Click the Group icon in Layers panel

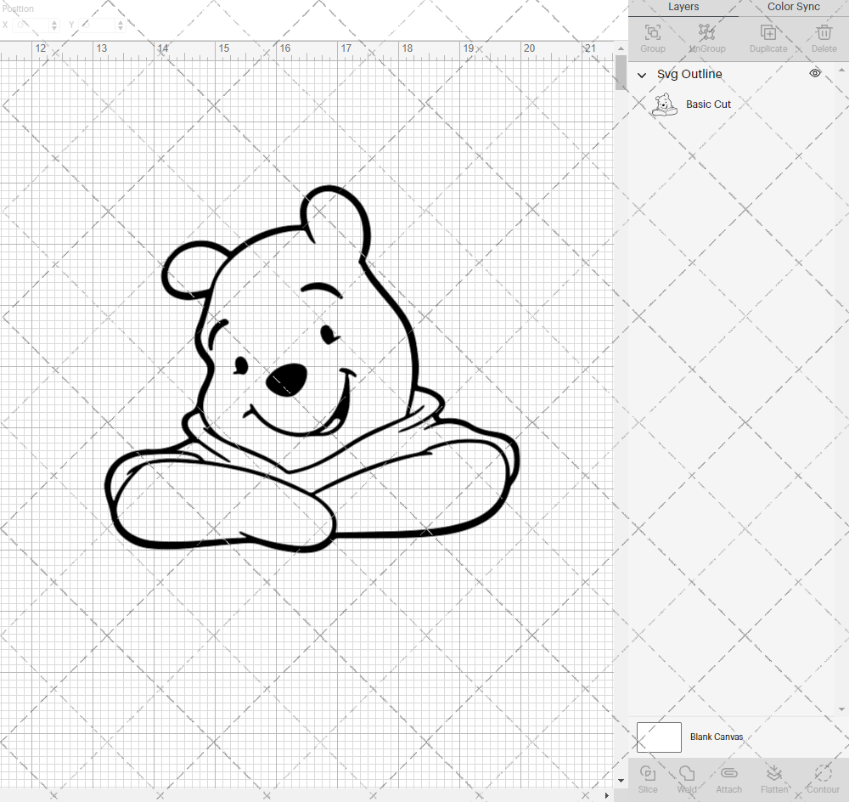tap(652, 38)
